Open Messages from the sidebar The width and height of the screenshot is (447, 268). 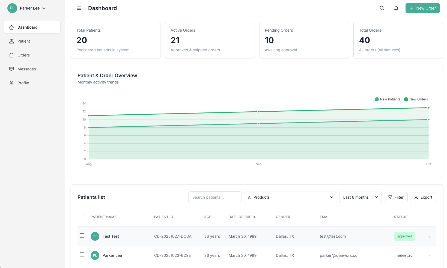tap(26, 69)
